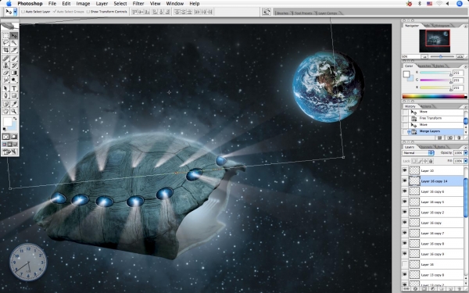Reset default foreground and background colors
Viewport: 469px width, 293px height.
pyautogui.click(x=4, y=130)
